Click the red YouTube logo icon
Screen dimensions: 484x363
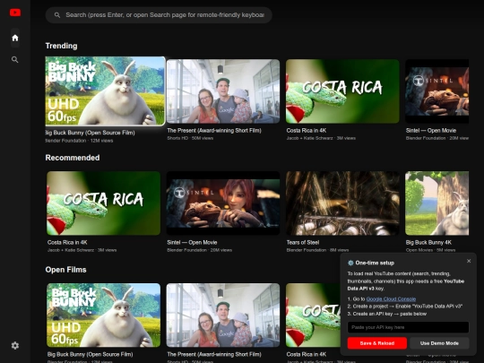click(x=15, y=13)
